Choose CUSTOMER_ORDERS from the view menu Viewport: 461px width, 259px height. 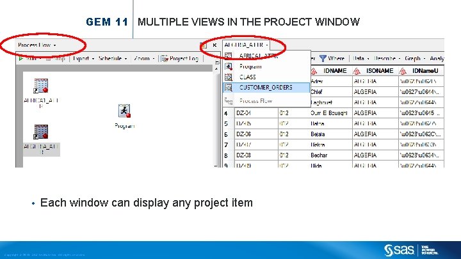(266, 88)
